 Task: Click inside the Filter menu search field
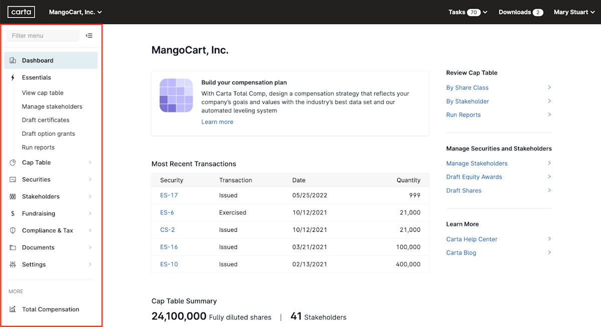(43, 36)
